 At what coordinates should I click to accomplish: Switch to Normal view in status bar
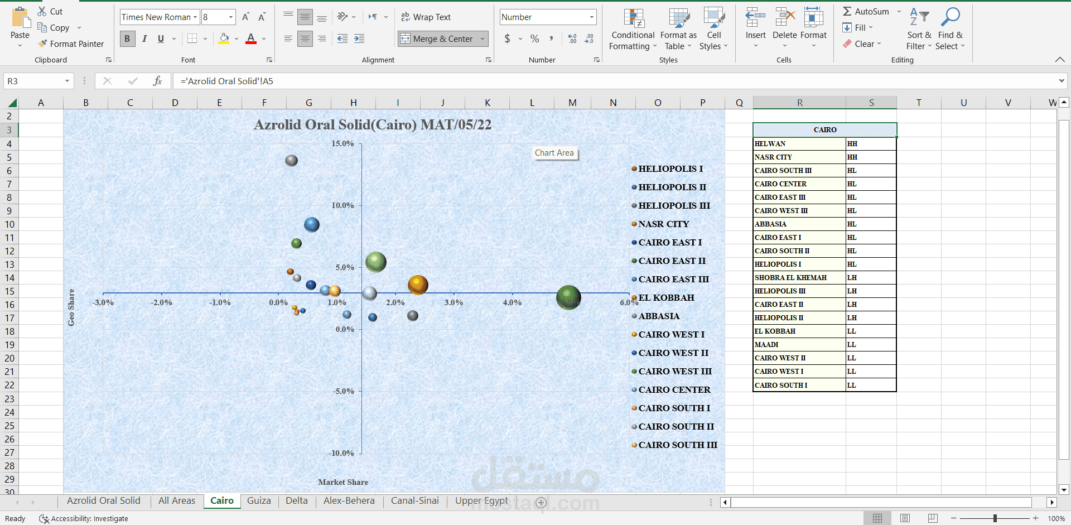877,518
